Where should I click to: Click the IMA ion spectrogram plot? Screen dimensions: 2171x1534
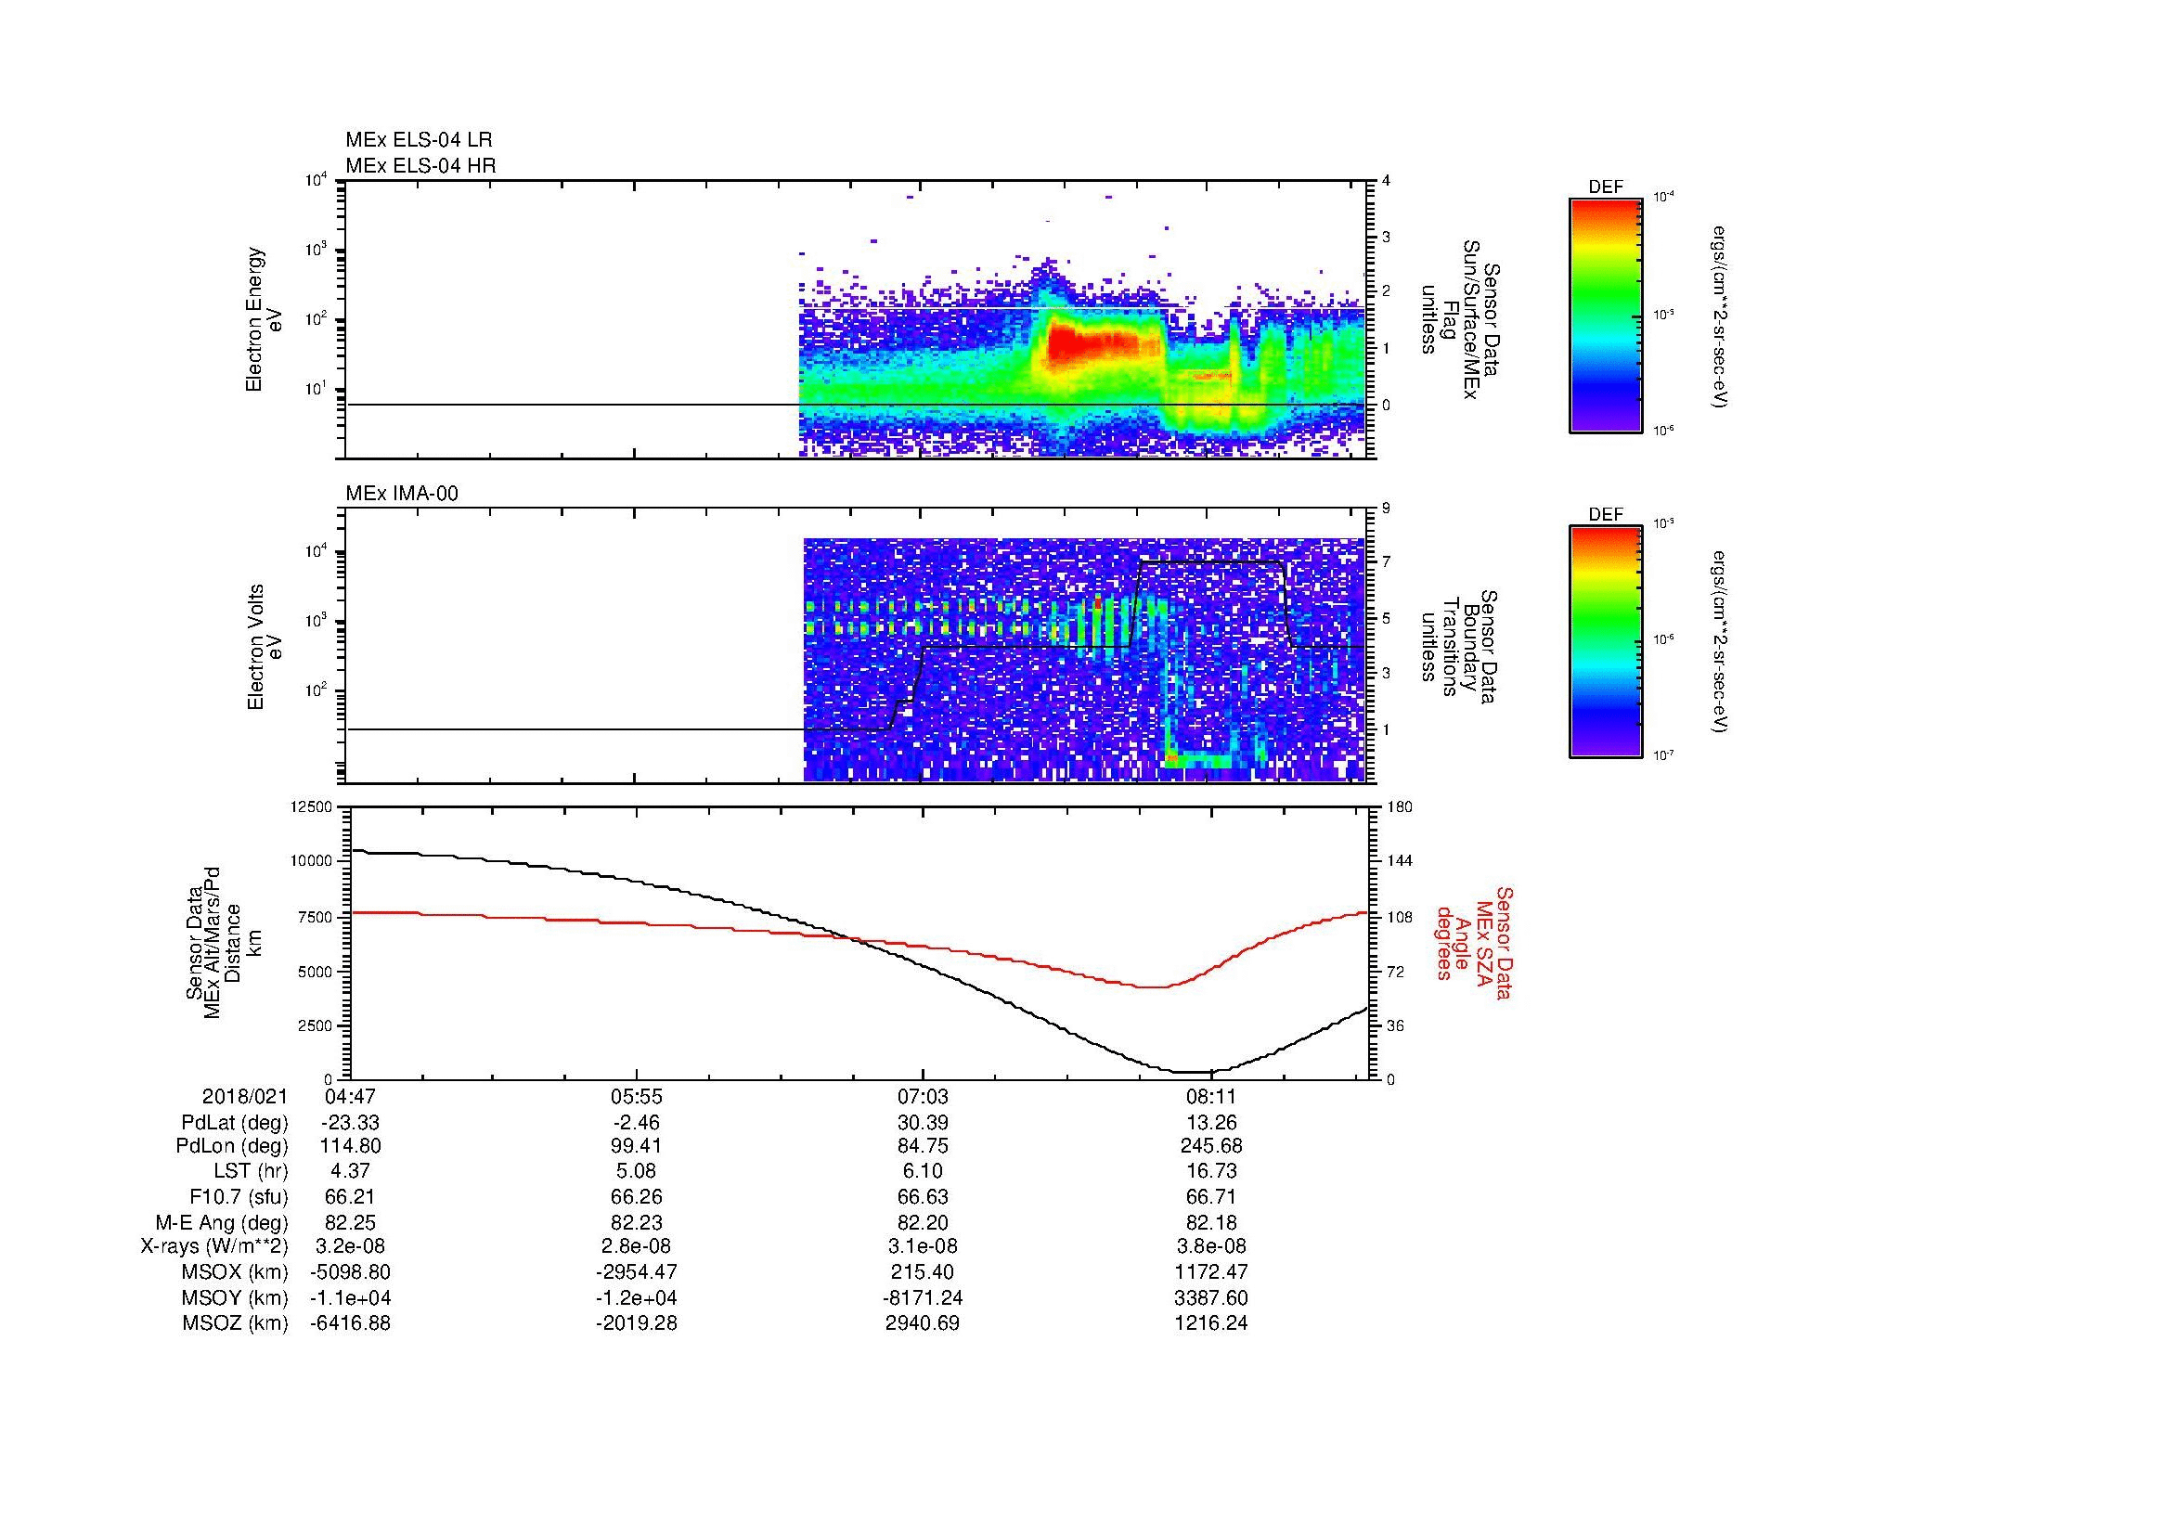click(856, 646)
